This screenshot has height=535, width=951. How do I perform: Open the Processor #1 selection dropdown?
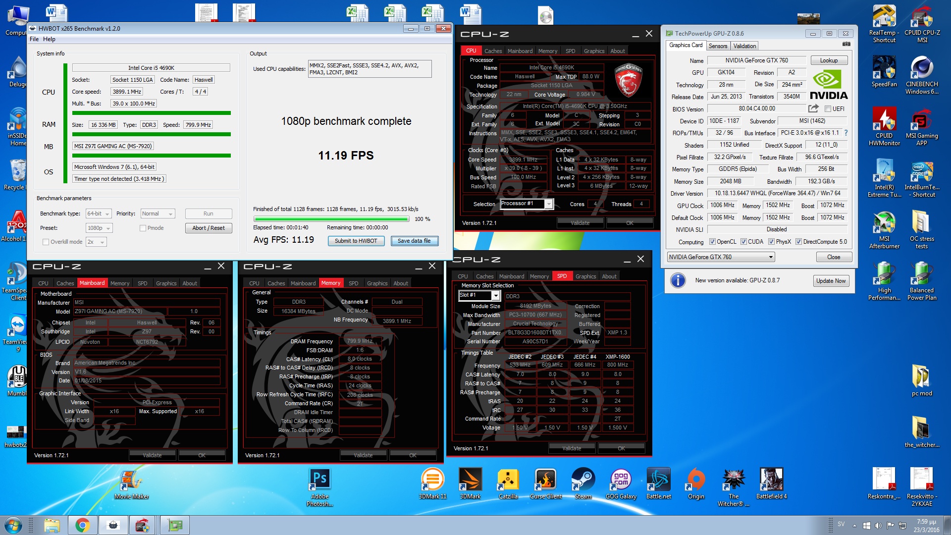[527, 204]
